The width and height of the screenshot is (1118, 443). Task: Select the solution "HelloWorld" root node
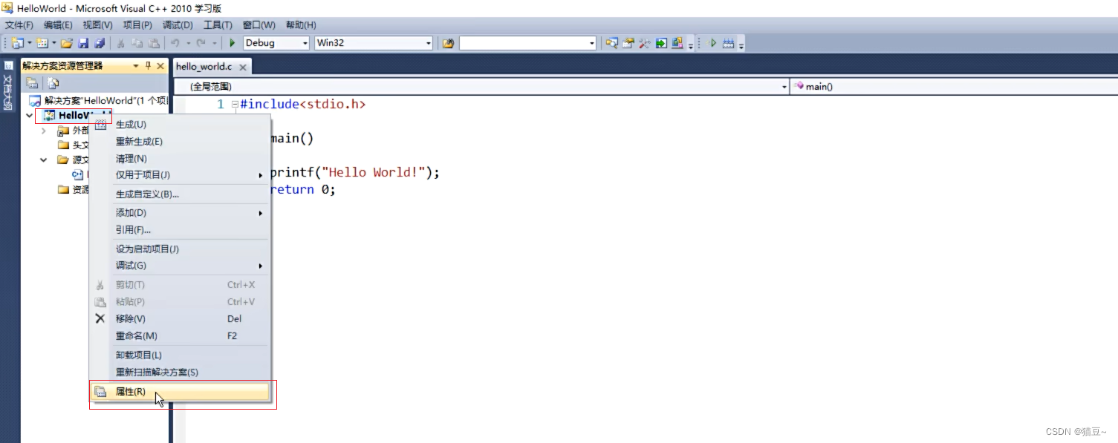(97, 100)
